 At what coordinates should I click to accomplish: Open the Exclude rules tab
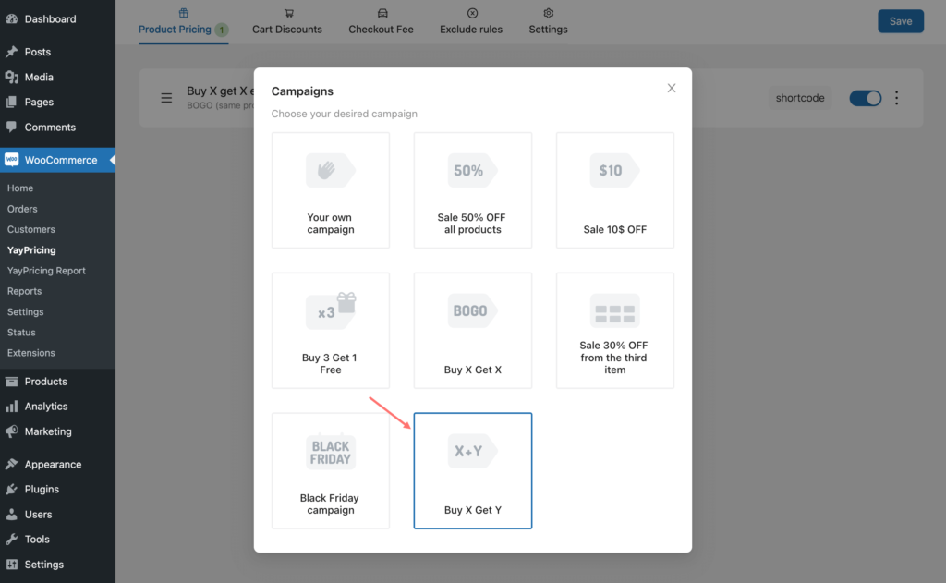[x=471, y=22]
